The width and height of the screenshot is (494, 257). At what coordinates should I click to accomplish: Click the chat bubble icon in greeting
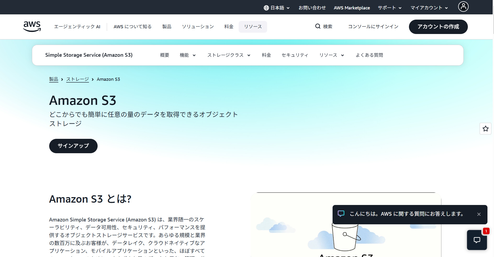click(341, 214)
